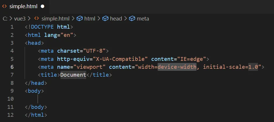The width and height of the screenshot is (274, 122).
Task: Click the unsaved-changes dot on the simple.html tab
Action: pyautogui.click(x=43, y=6)
